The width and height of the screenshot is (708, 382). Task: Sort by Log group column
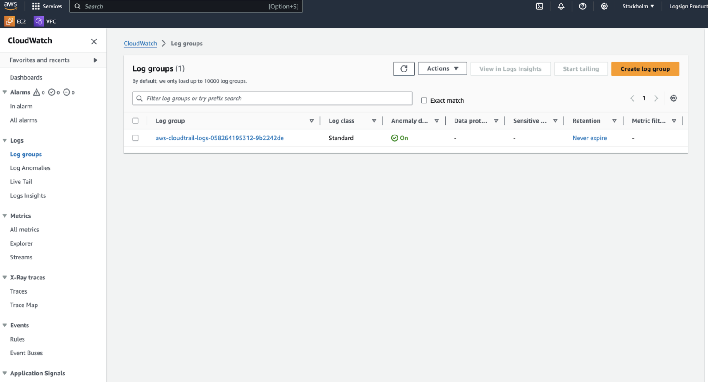[311, 121]
